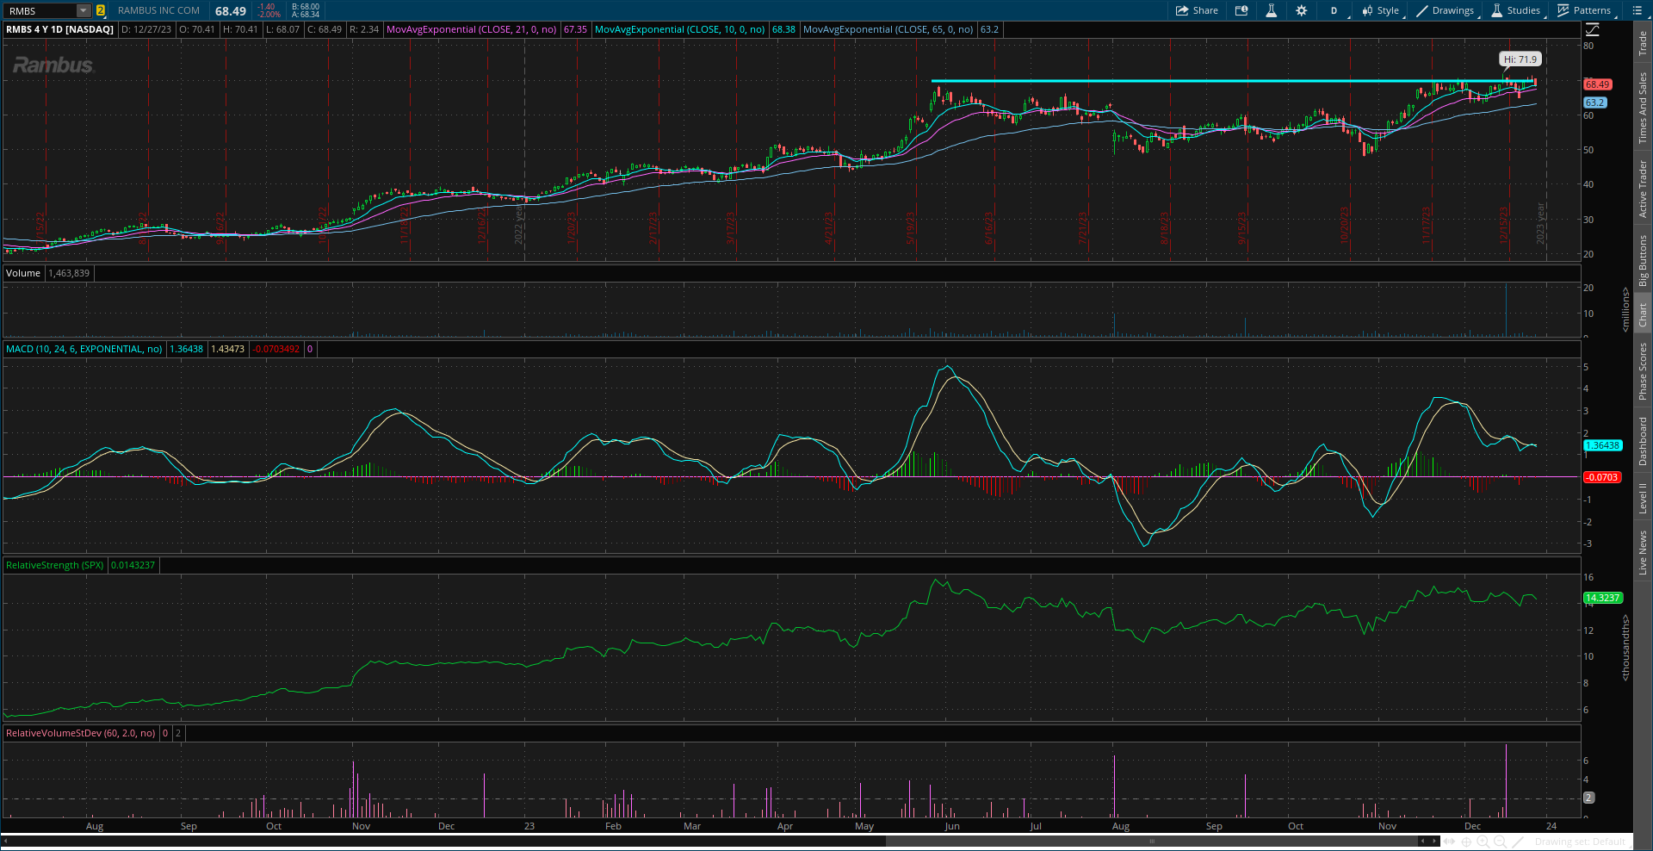1653x851 pixels.
Task: Toggle the MovAvgExponential (CLOSE, 21) study label
Action: (x=472, y=28)
